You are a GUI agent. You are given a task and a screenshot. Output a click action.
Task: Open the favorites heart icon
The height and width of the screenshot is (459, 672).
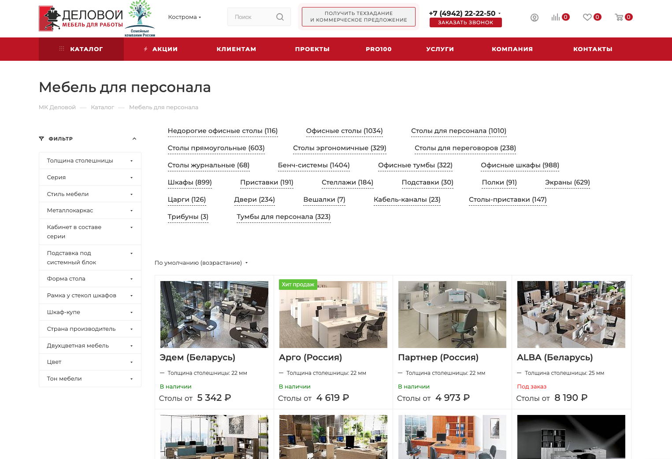click(587, 17)
